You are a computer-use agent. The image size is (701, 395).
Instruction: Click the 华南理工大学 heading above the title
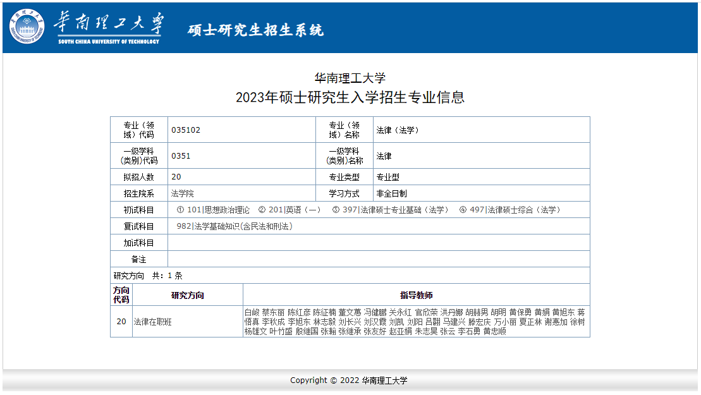pyautogui.click(x=350, y=78)
